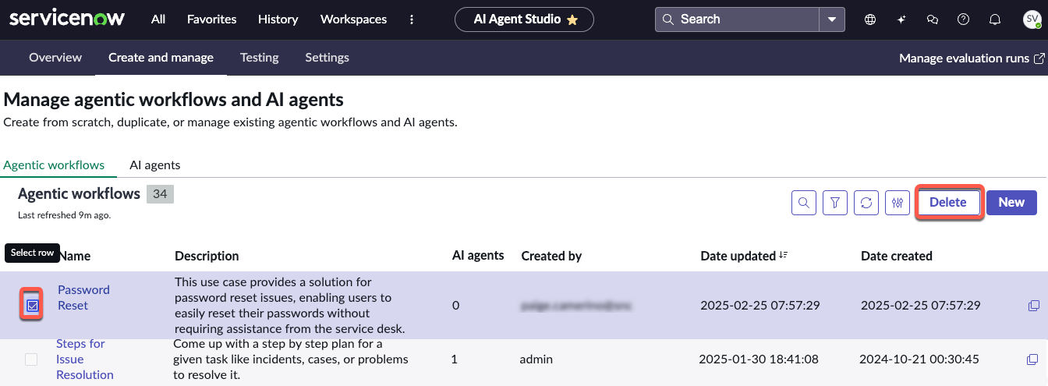Open the list column settings sliders icon

tap(898, 203)
